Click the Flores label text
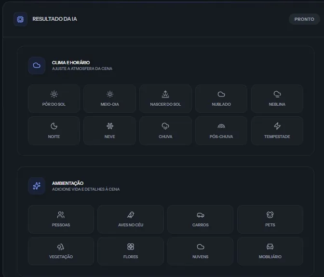Image resolution: width=324 pixels, height=277 pixels. pos(131,257)
